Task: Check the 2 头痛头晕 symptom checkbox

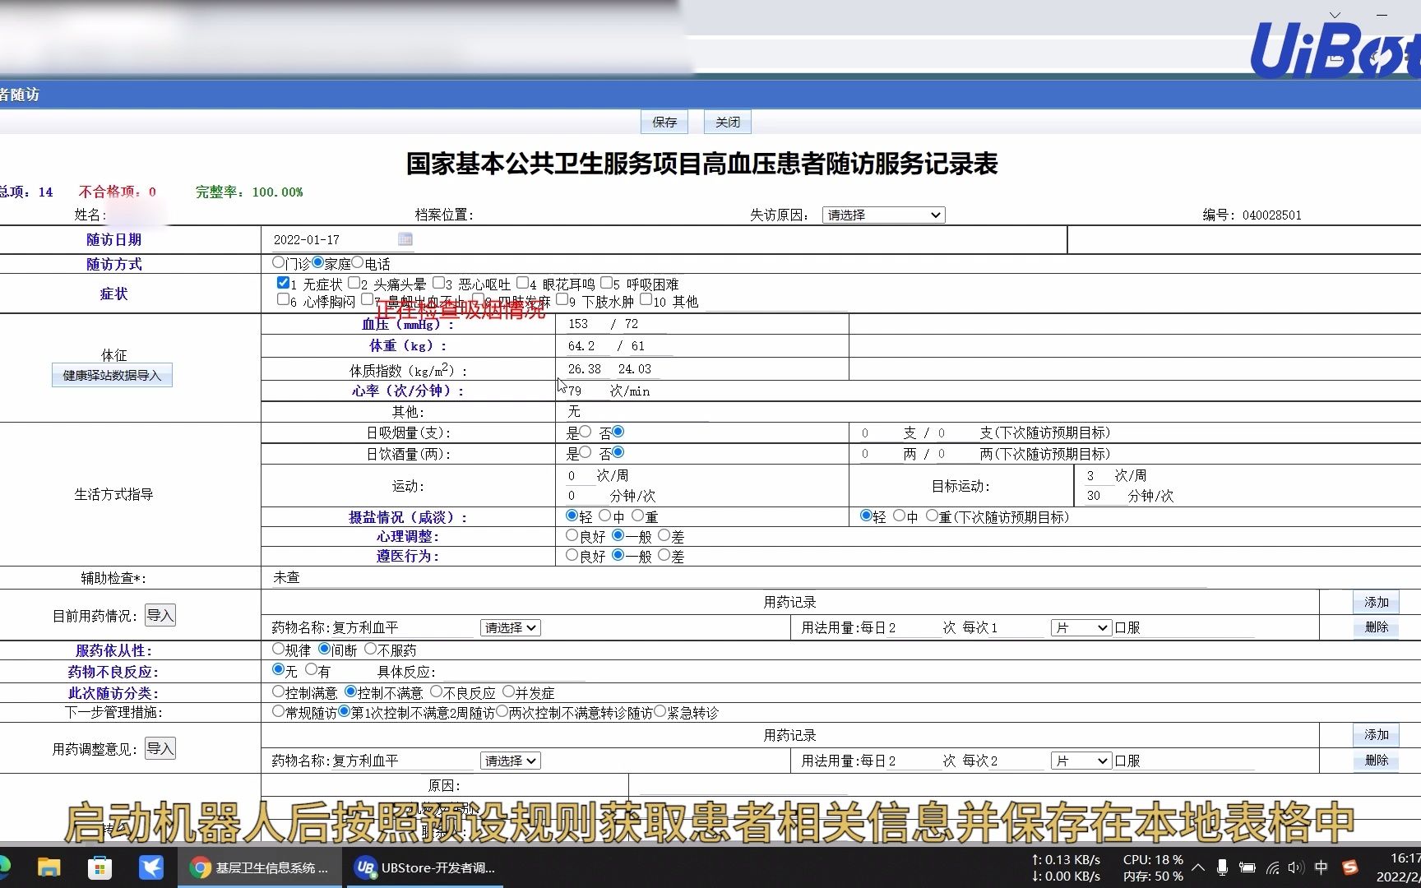Action: tap(354, 283)
